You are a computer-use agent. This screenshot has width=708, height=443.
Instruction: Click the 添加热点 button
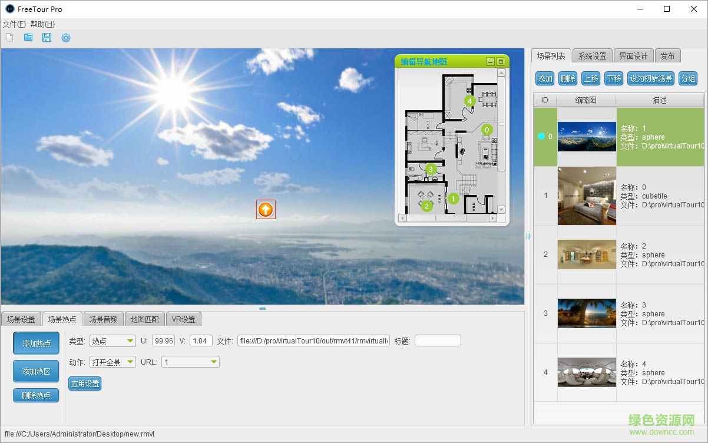(36, 343)
